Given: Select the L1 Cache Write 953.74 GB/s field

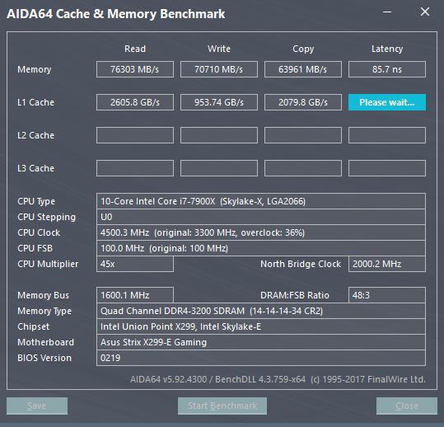Looking at the screenshot, I should [219, 102].
